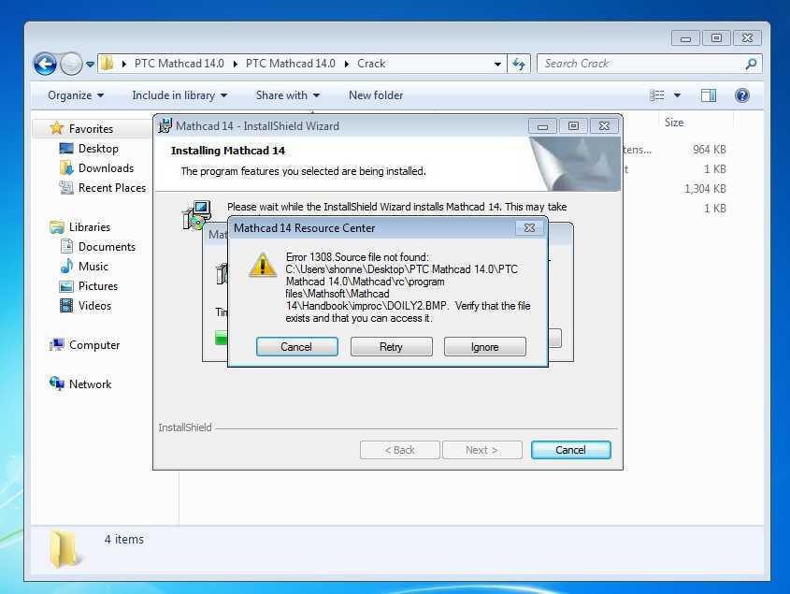Click the Favorites star icon
Image resolution: width=790 pixels, height=594 pixels.
coord(56,128)
